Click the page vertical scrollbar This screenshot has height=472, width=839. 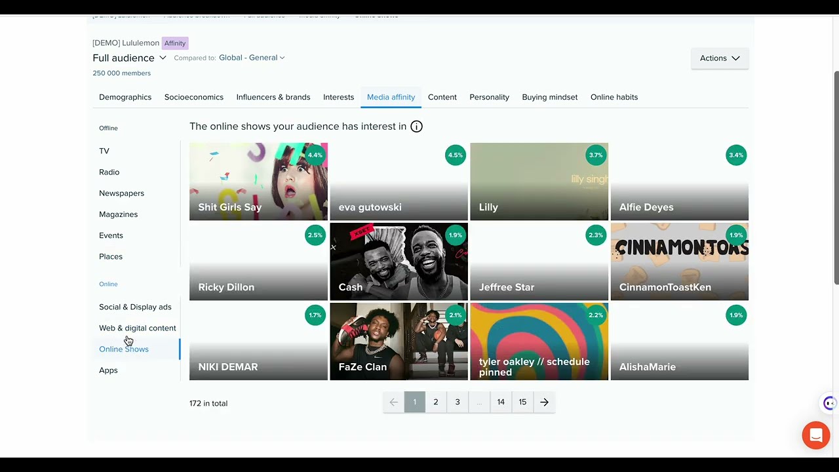[836, 177]
